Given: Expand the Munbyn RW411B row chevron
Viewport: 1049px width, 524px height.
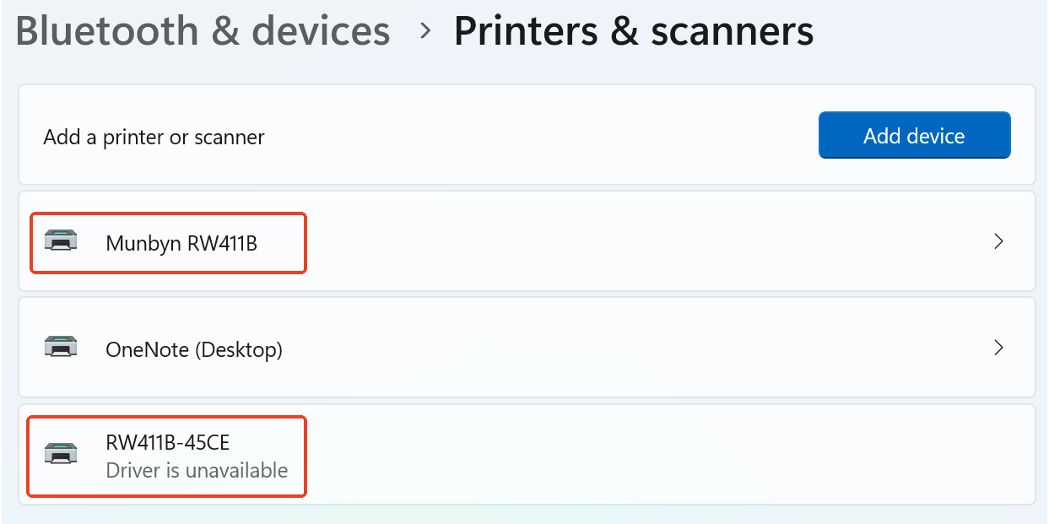Looking at the screenshot, I should coord(998,241).
